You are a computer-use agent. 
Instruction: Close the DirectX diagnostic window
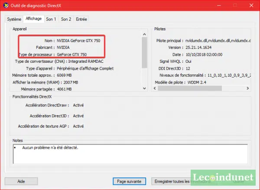point(251,5)
